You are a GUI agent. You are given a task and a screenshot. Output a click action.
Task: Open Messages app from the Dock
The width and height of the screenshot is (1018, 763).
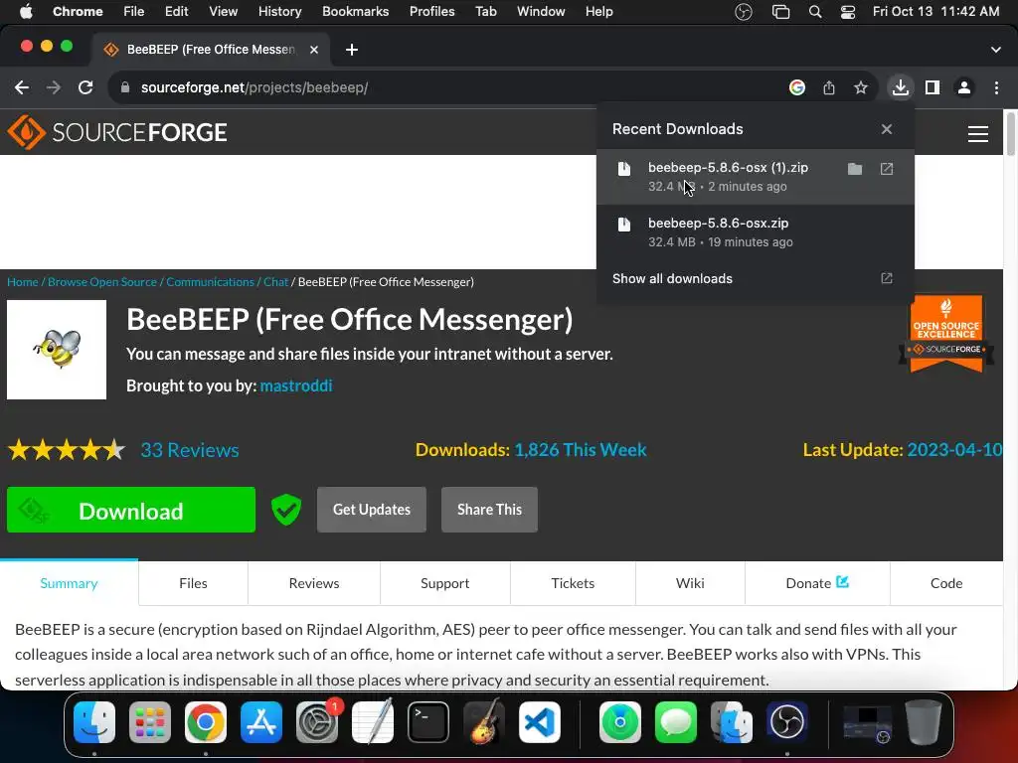point(676,722)
